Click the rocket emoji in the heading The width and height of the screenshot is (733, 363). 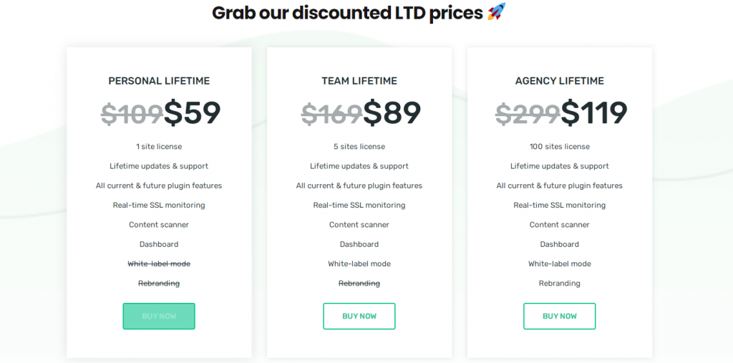[496, 12]
